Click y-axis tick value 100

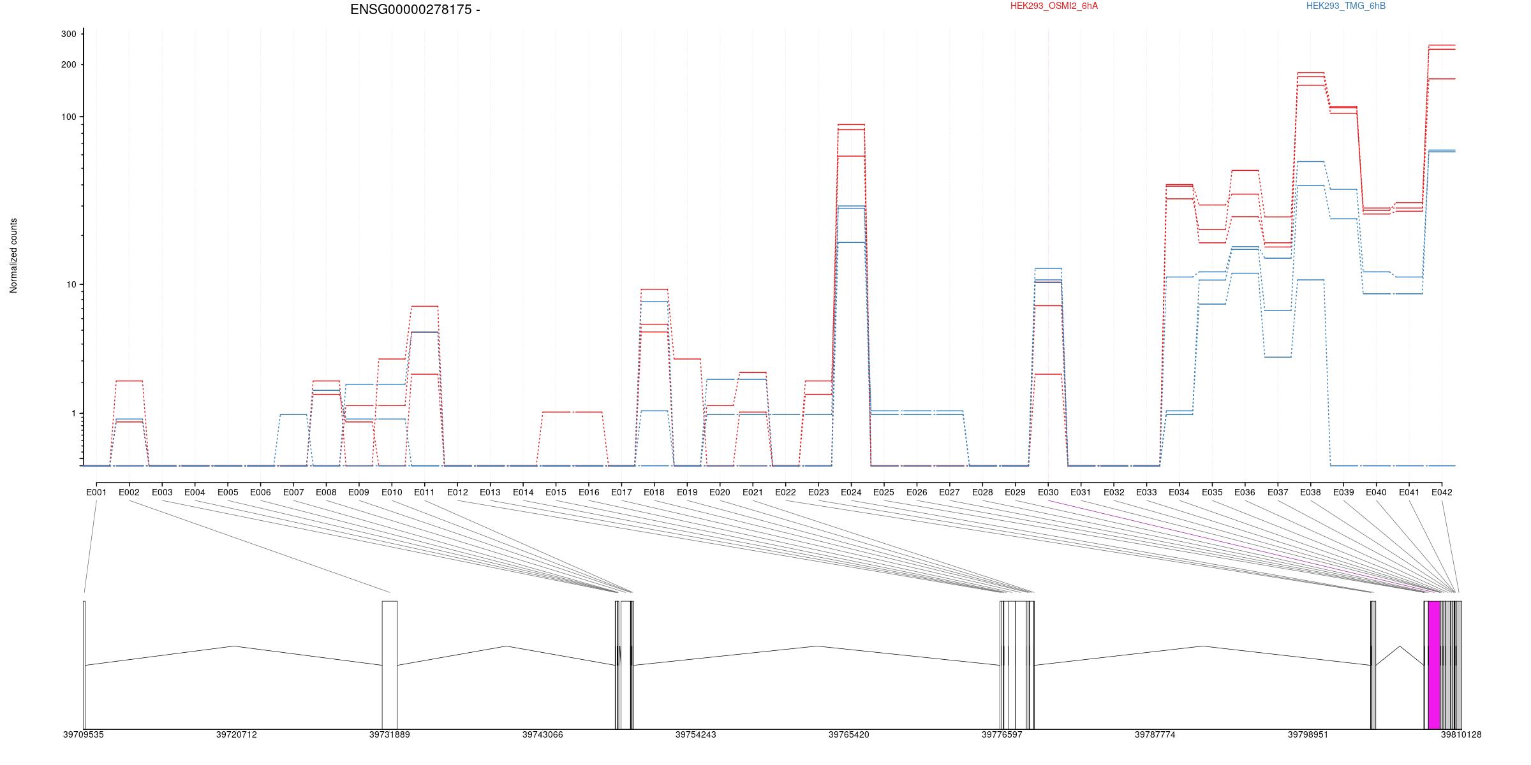tap(68, 117)
